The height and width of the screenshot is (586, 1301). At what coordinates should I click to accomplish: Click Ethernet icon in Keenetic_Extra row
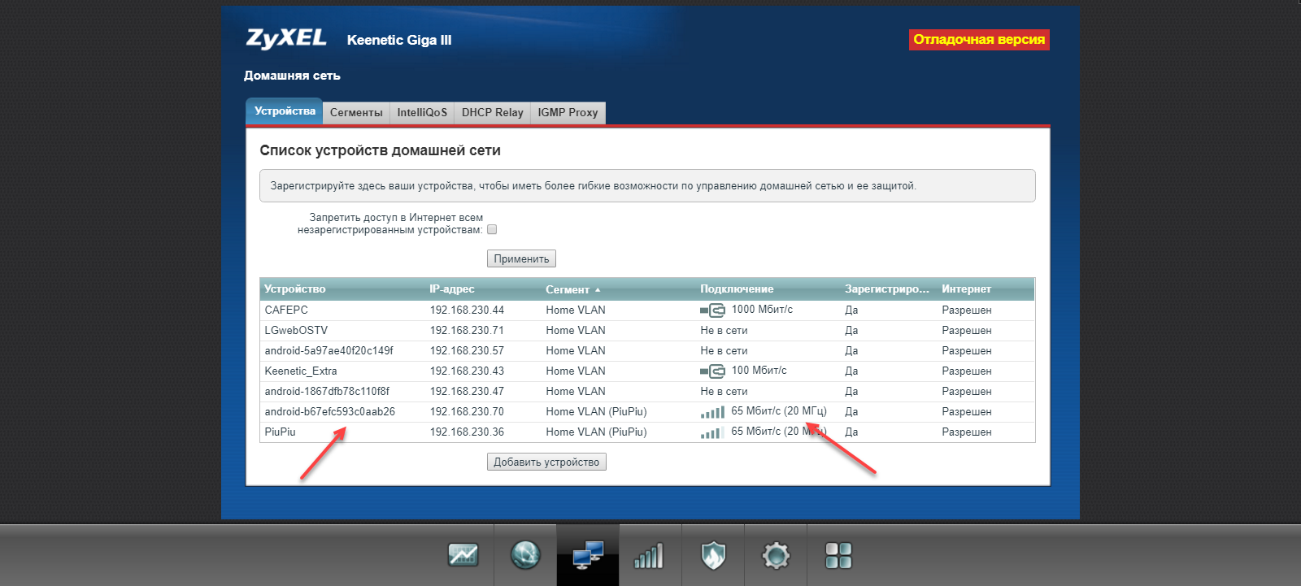[712, 371]
